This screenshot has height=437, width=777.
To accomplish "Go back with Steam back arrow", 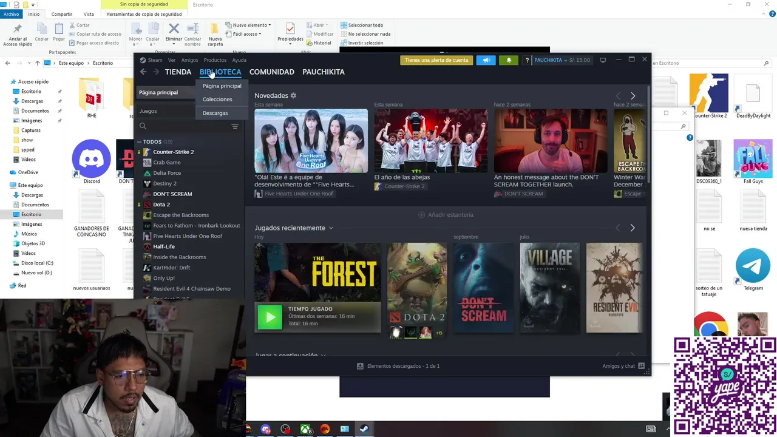I will click(143, 72).
